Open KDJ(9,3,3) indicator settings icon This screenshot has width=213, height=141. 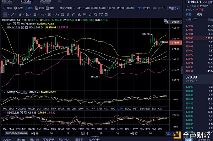(x=21, y=113)
